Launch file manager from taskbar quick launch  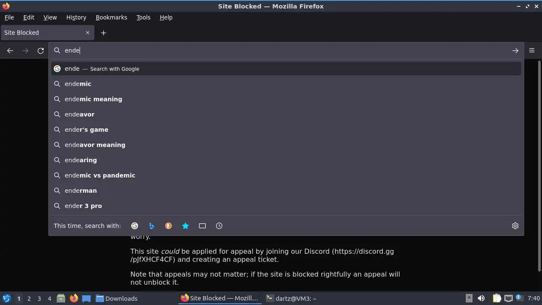[61, 298]
